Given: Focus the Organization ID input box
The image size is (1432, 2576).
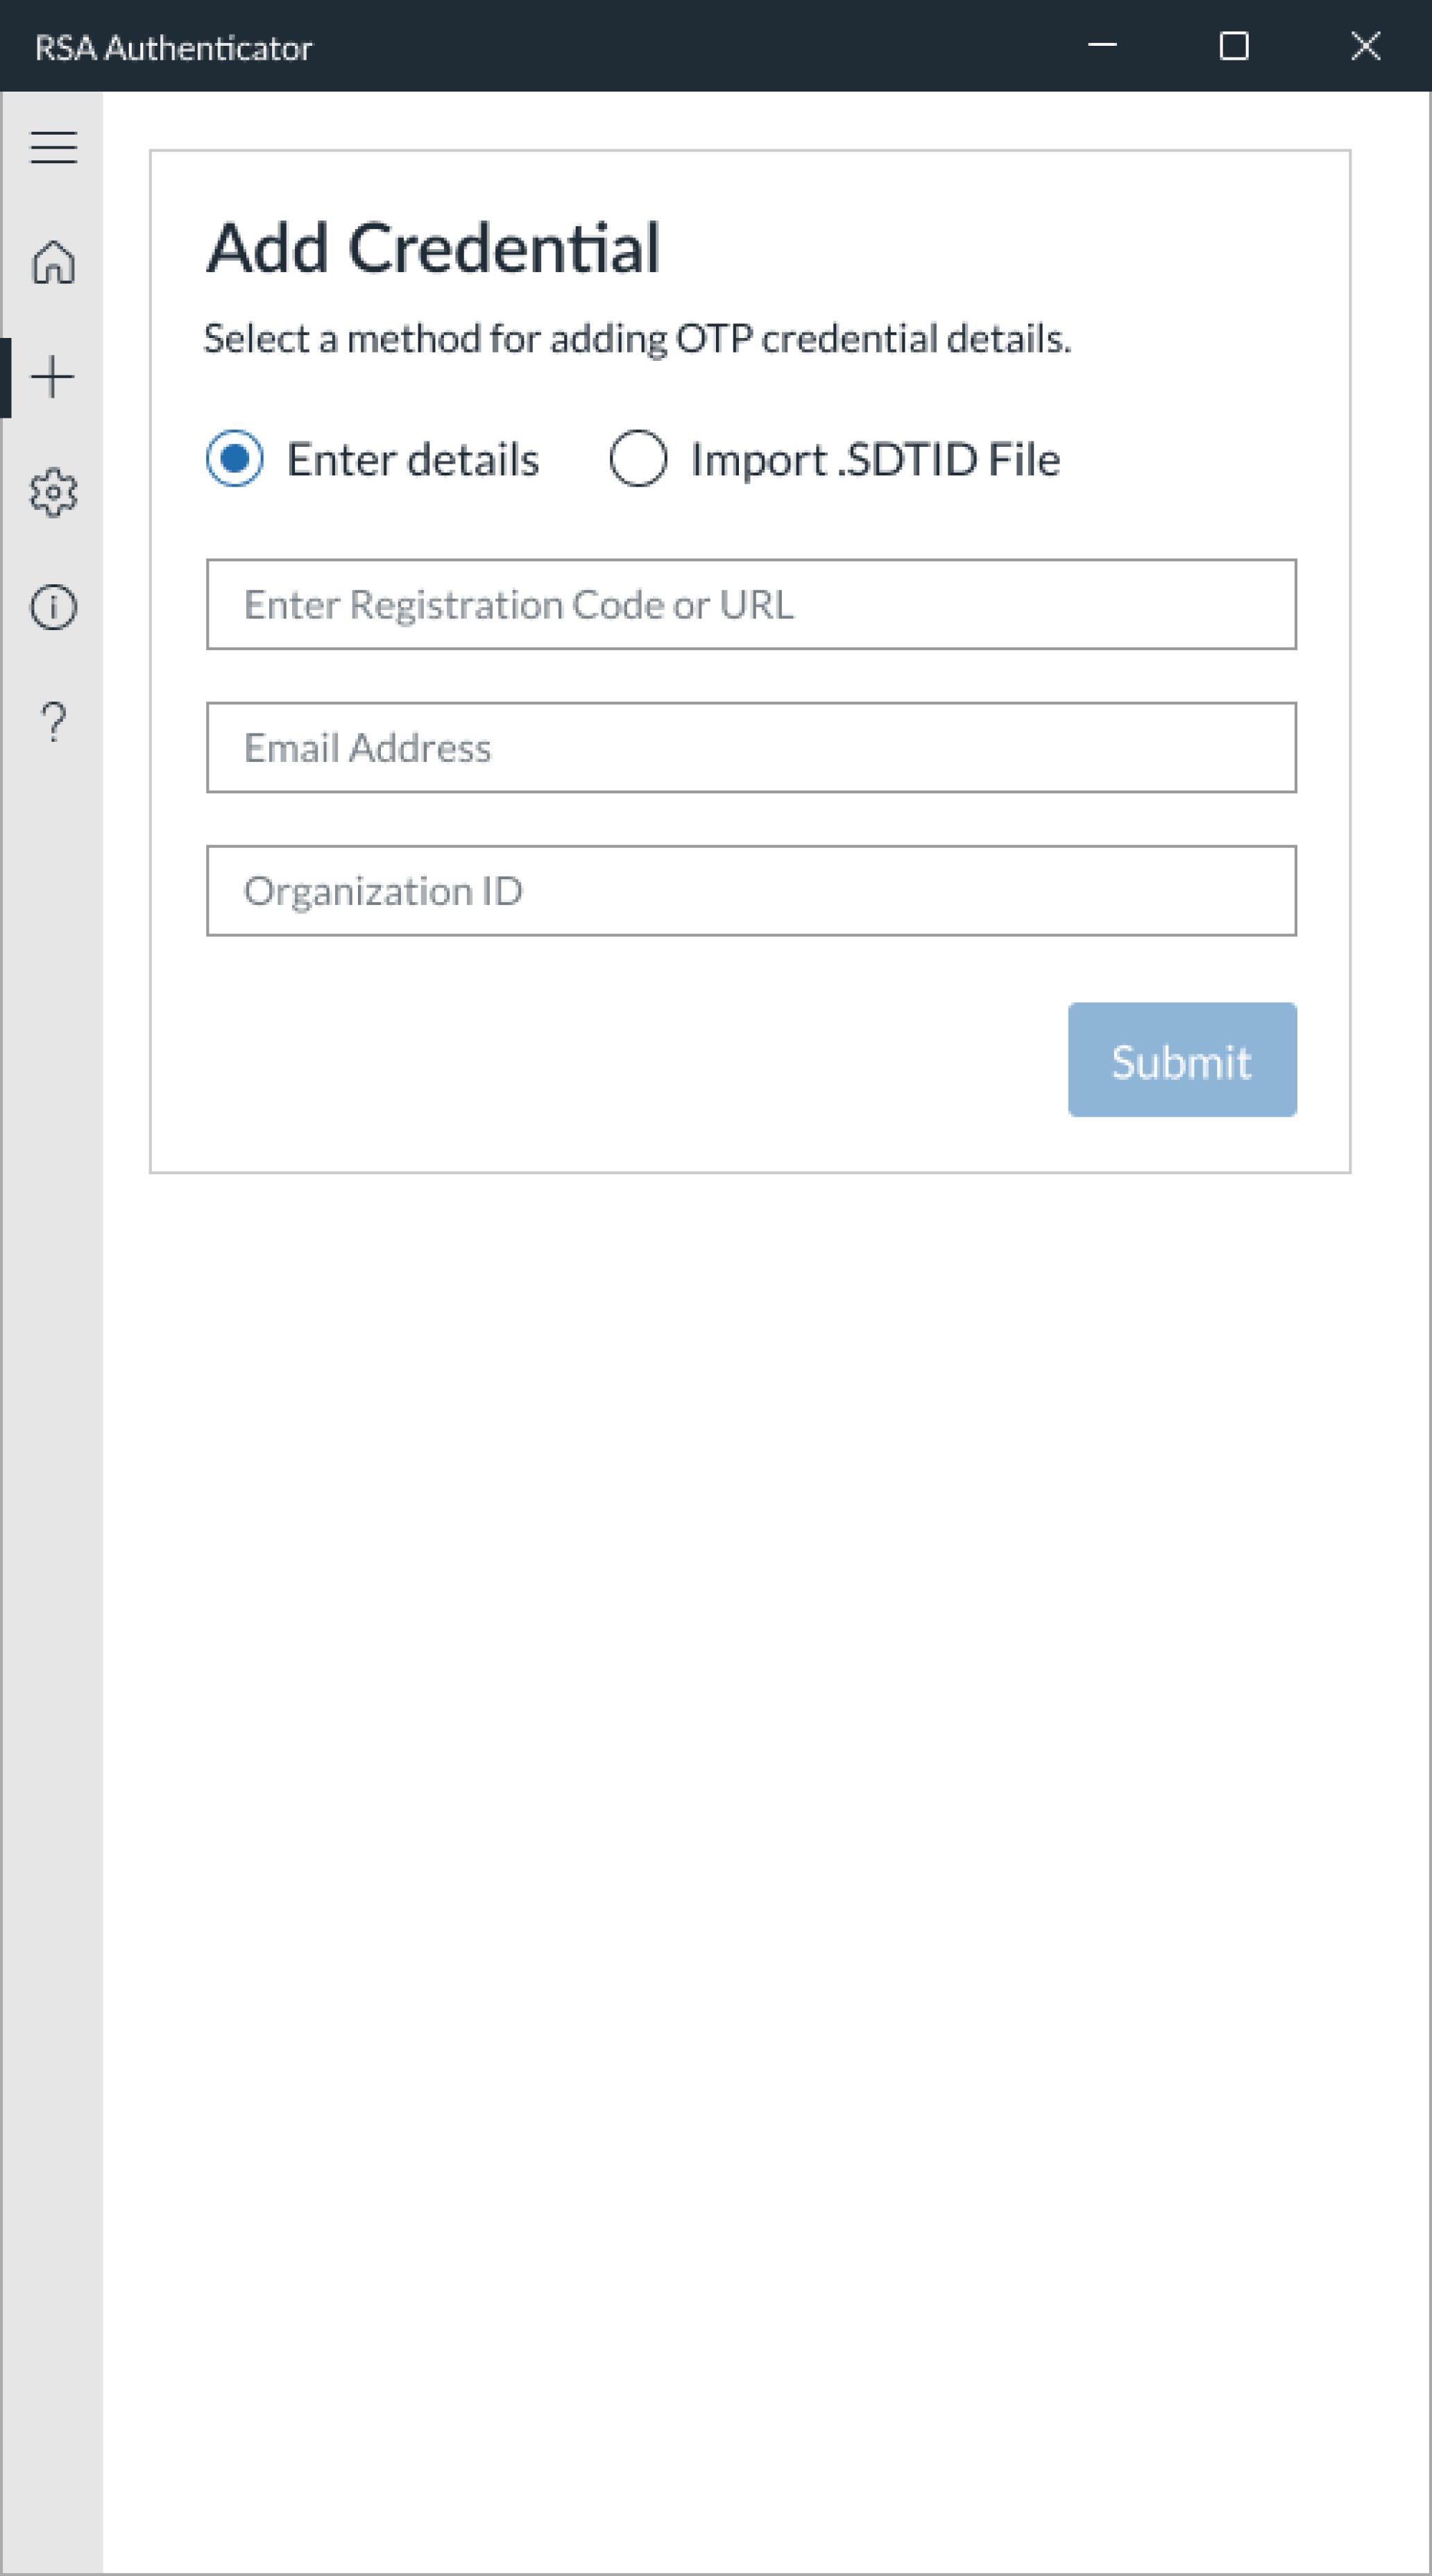Looking at the screenshot, I should [751, 890].
